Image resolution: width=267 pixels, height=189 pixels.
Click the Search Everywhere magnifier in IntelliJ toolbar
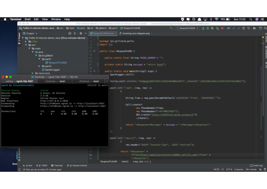pos(265,28)
